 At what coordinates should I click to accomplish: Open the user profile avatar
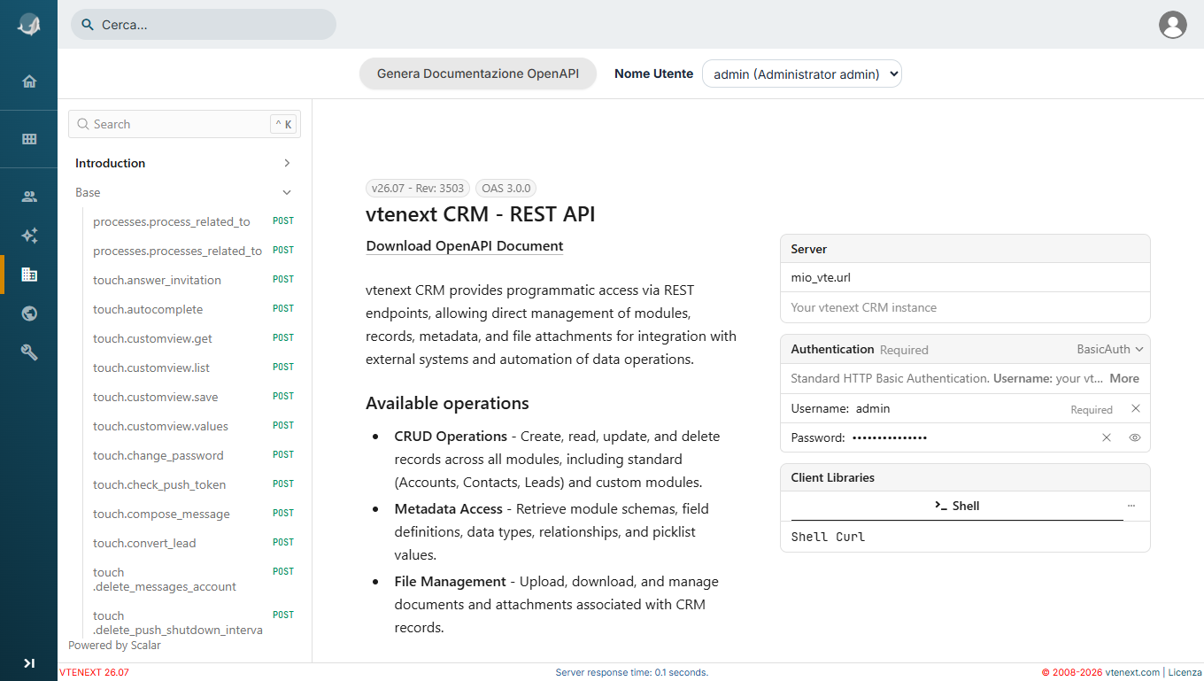[1173, 25]
